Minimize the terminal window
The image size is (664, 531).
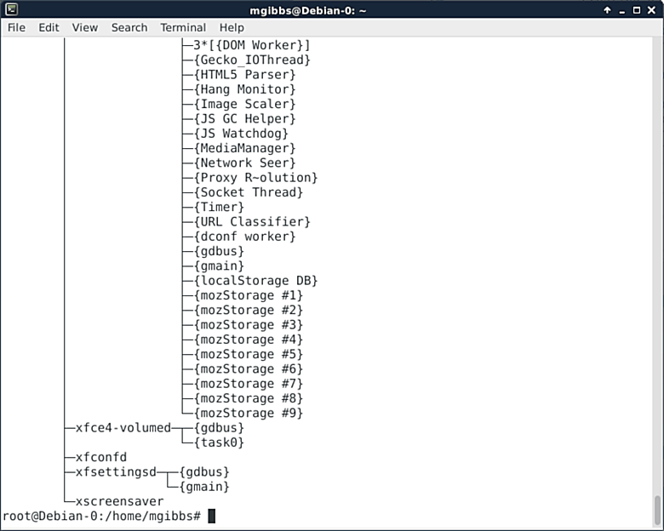(622, 9)
